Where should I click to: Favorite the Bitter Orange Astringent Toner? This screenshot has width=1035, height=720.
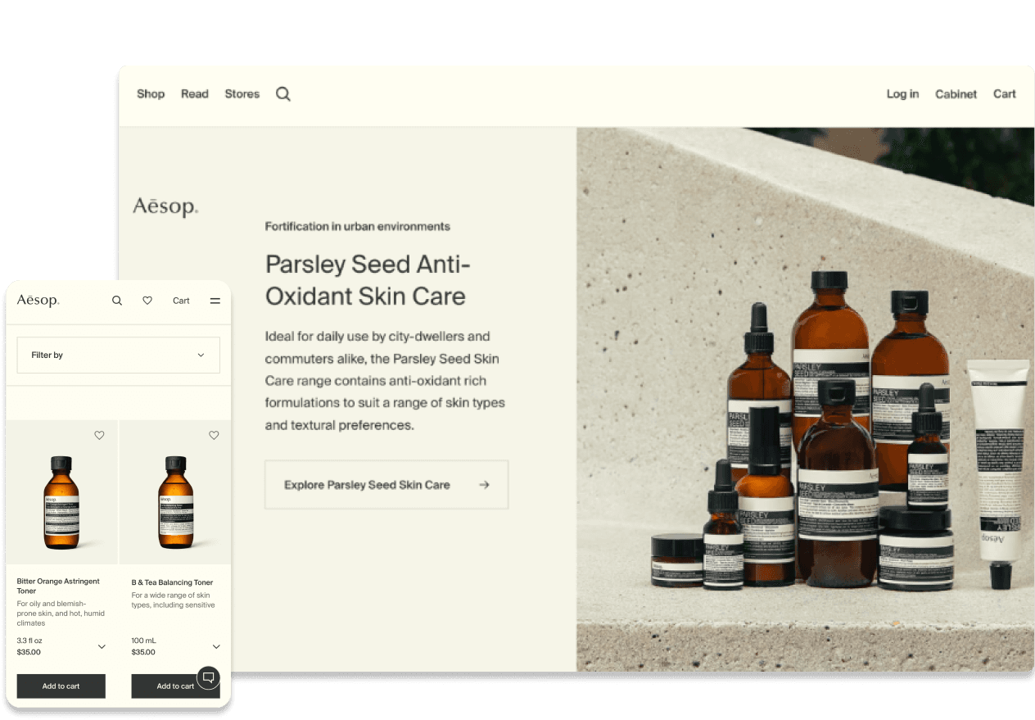99,436
